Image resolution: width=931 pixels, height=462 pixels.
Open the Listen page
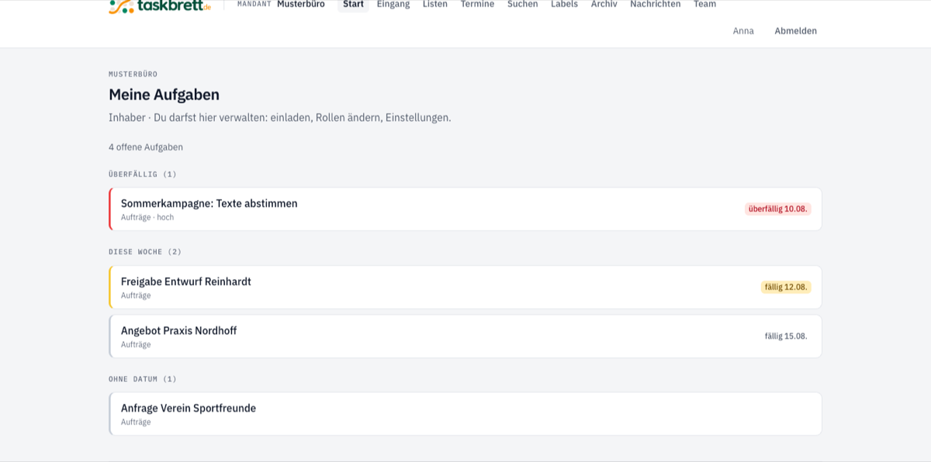(x=435, y=5)
